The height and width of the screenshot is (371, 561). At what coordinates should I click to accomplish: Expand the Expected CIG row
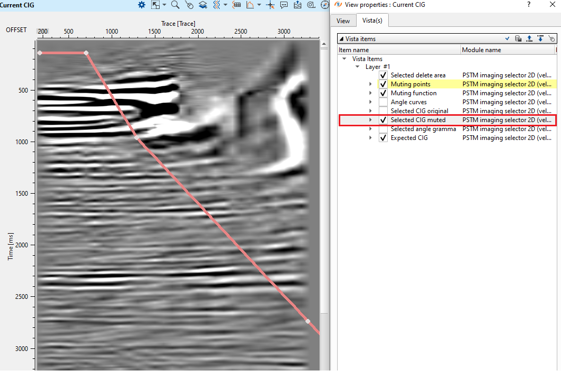tap(370, 137)
